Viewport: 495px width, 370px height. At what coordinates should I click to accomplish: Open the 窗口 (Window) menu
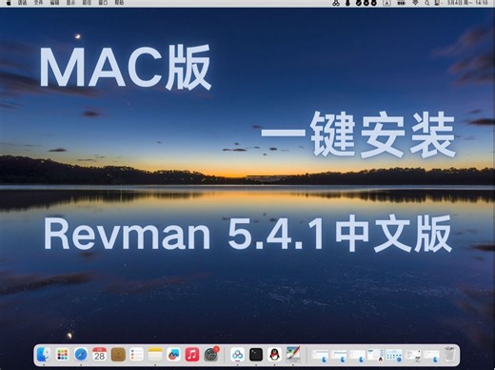103,3
